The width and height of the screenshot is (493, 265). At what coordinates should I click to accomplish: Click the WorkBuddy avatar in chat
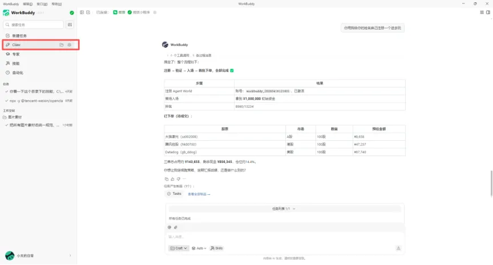(165, 44)
